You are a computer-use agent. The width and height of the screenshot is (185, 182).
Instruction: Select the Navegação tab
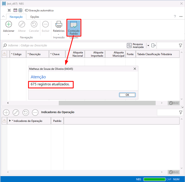pyautogui.click(x=16, y=17)
